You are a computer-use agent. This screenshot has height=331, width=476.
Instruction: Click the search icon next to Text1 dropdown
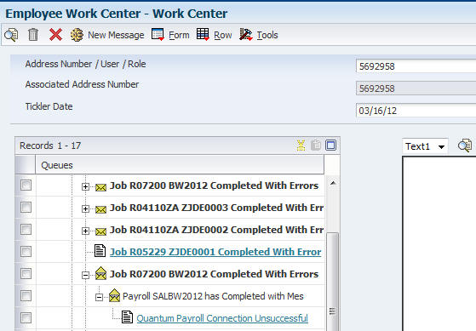point(464,146)
